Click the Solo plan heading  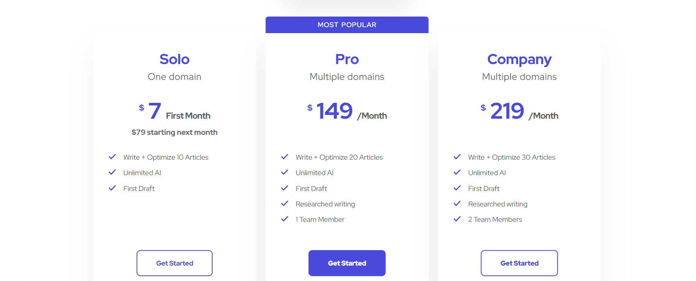[x=175, y=59]
